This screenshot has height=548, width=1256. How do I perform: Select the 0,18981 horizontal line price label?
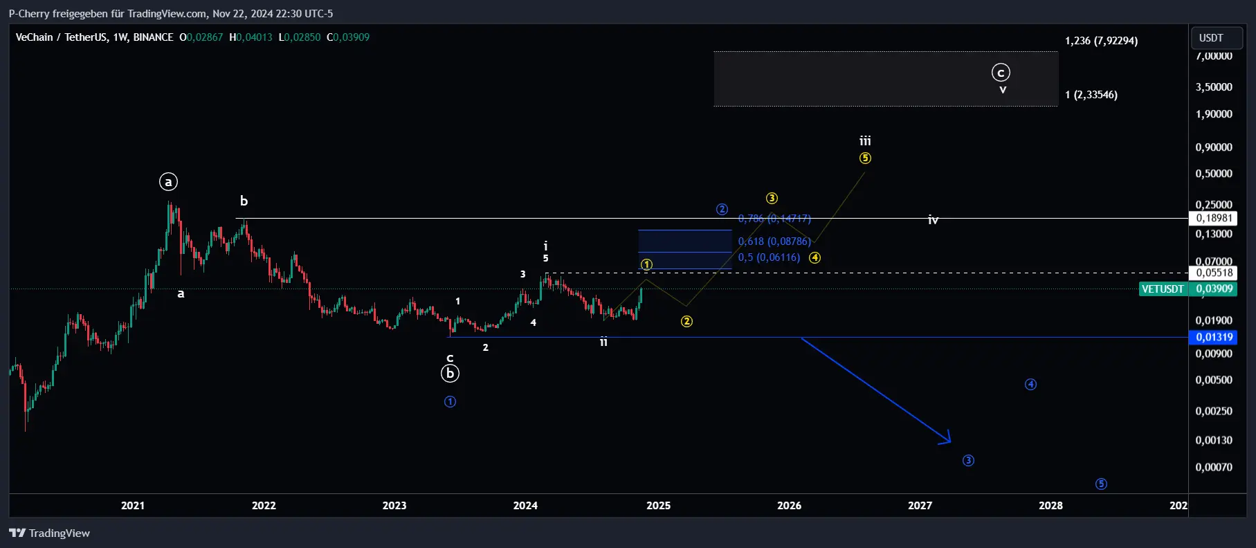pos(1214,218)
